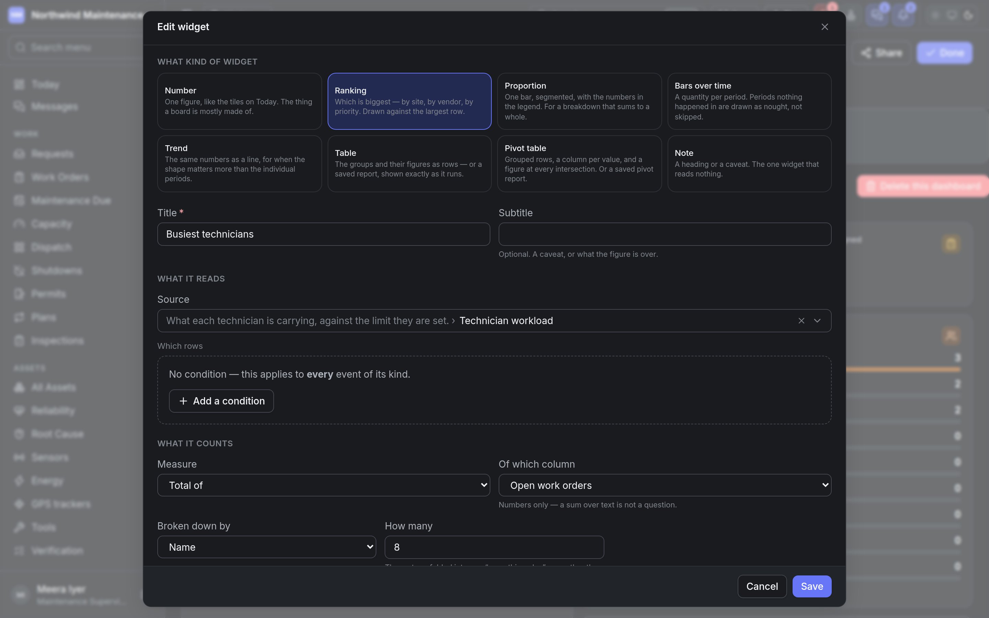Open the Broken down by dropdown

(x=266, y=547)
